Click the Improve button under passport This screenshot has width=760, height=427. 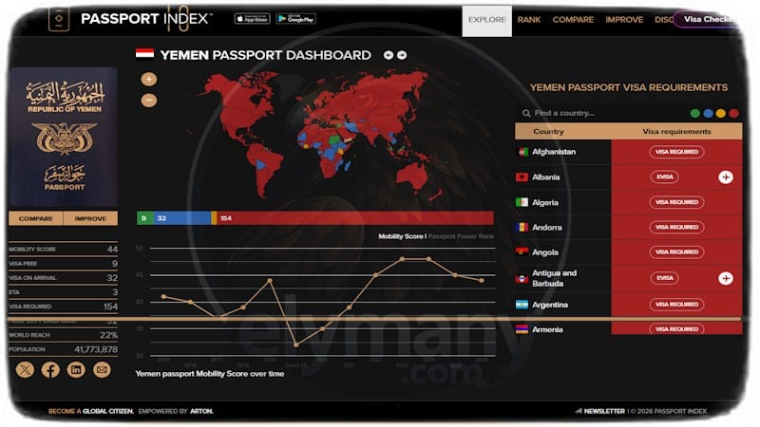pos(90,218)
